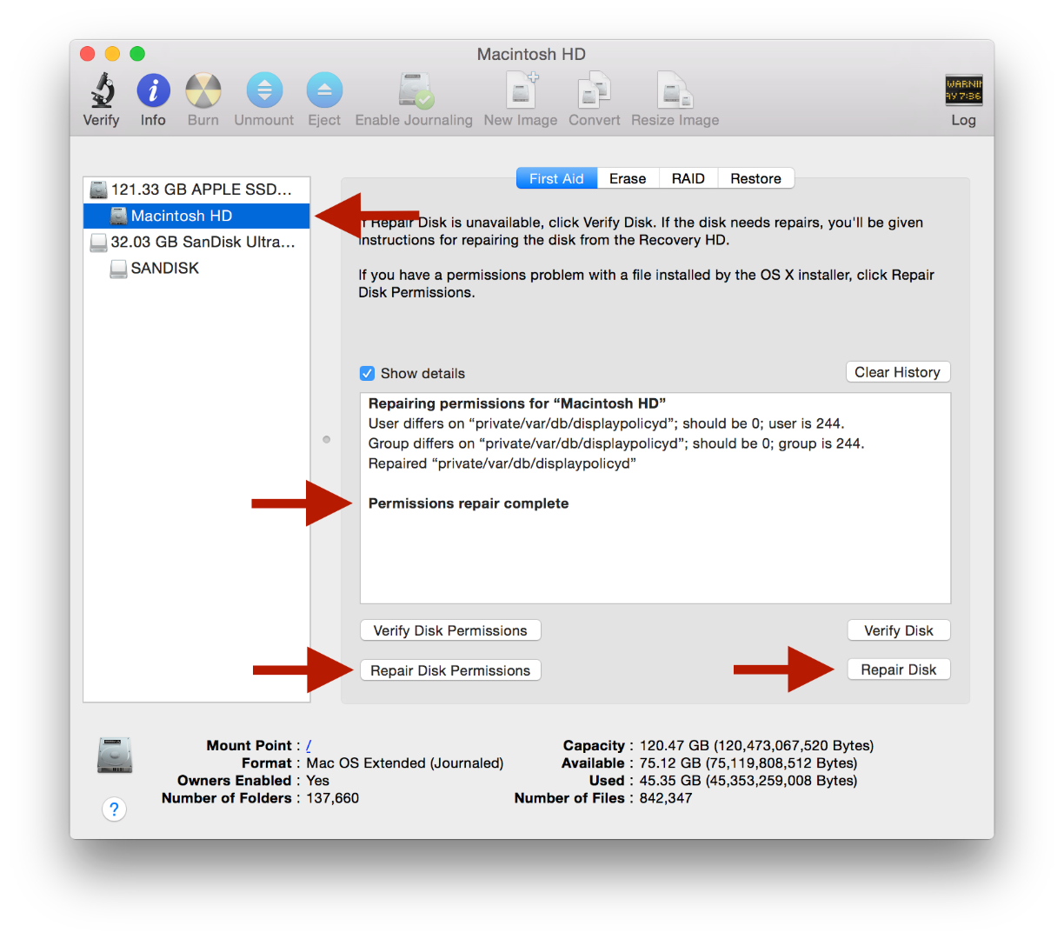
Task: Click the Verify Disk button
Action: (899, 630)
